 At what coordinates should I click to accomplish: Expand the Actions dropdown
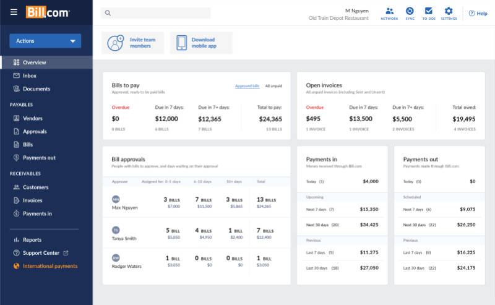45,41
